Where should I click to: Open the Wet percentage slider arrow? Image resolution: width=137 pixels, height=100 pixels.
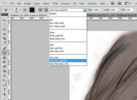click(x=101, y=10)
